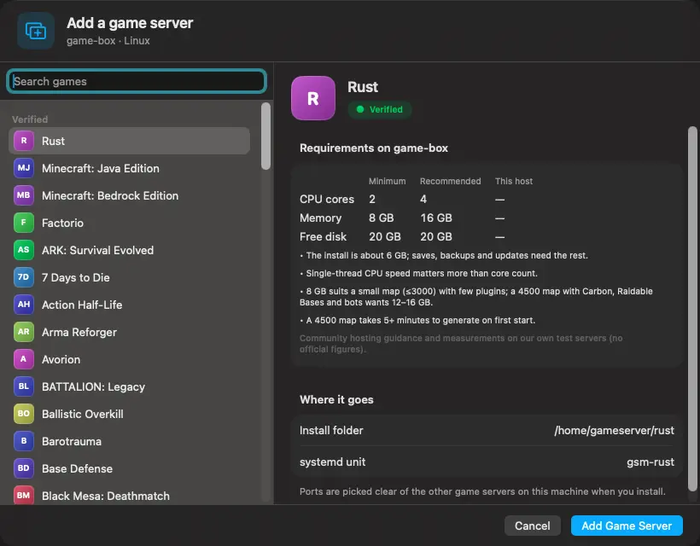Choose Black Mesa: Deathmatch

[129, 494]
